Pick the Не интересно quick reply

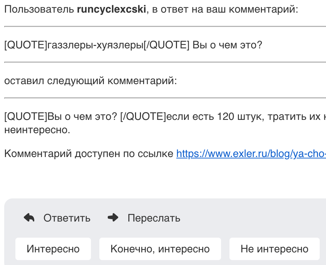click(x=274, y=249)
